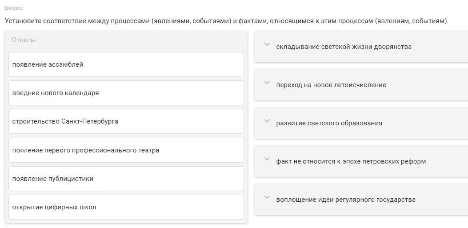
Task: Choose answer 'открытие цифирных школ'
Action: point(126,207)
